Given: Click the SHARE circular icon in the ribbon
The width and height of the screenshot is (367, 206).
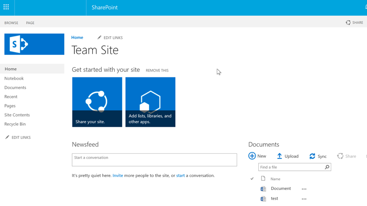Looking at the screenshot, I should 348,22.
